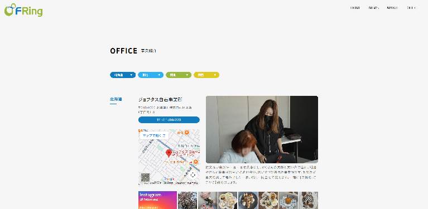Screen dimensions: 428x209
Task: Open the orange dessert on blue plate photo
Action: [288, 200]
